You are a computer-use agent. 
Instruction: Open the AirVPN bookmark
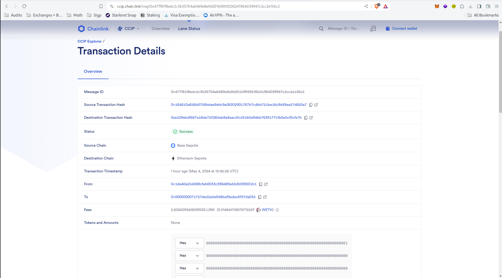[x=221, y=15]
